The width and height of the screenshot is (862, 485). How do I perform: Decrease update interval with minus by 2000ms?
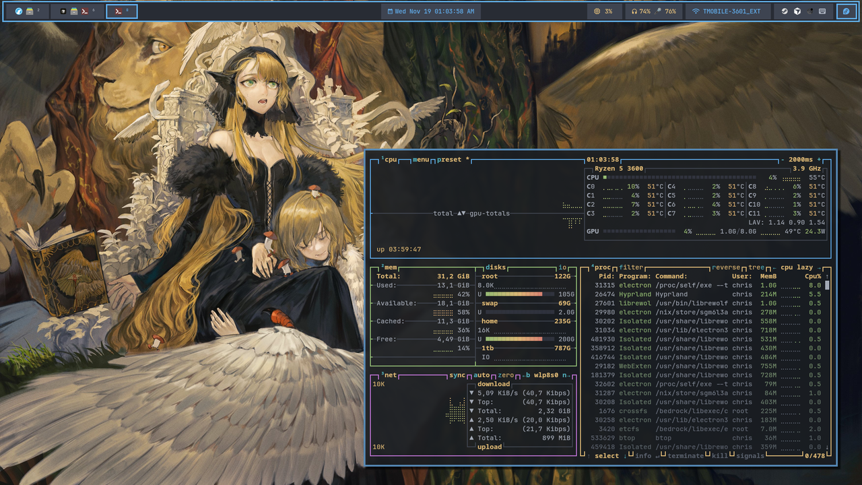click(783, 160)
